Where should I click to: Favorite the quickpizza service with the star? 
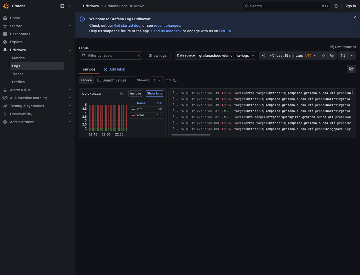(122, 93)
